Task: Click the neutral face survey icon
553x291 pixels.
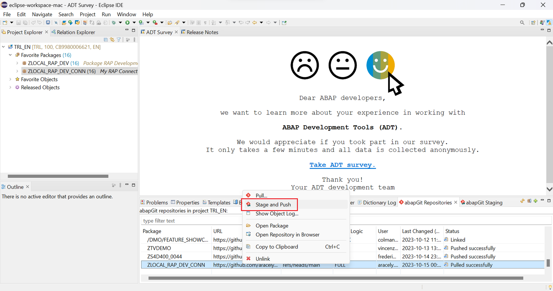Action: point(343,65)
